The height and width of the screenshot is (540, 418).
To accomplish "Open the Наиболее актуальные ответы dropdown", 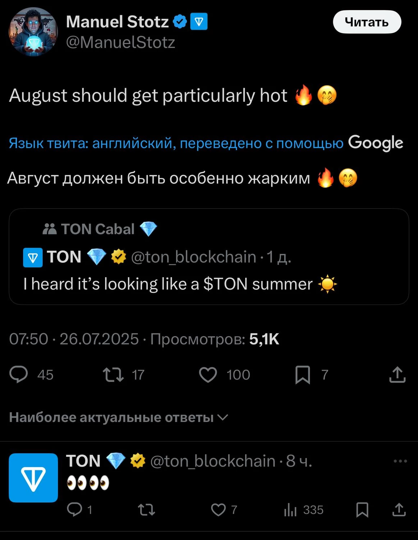I will (x=120, y=417).
